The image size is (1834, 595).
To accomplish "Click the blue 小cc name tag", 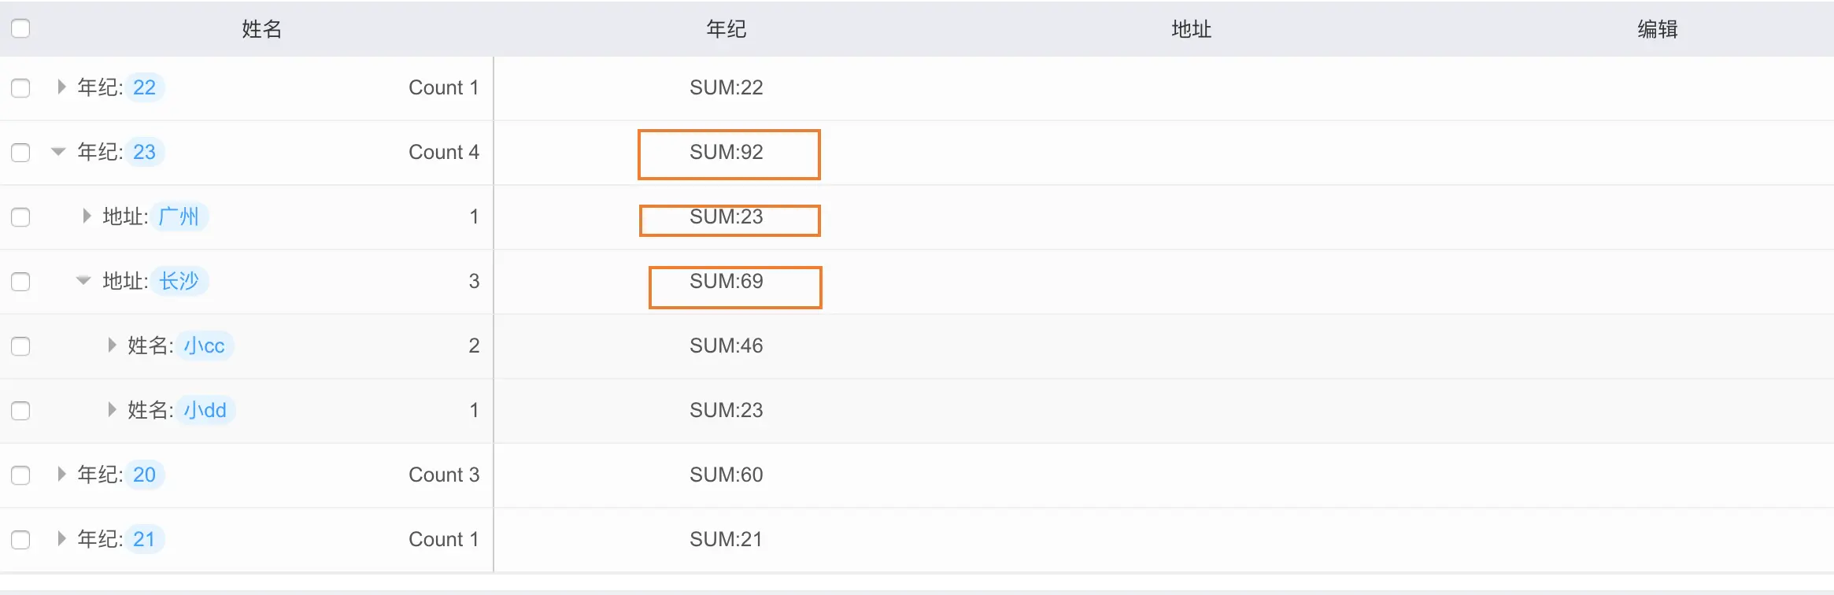I will coord(204,346).
